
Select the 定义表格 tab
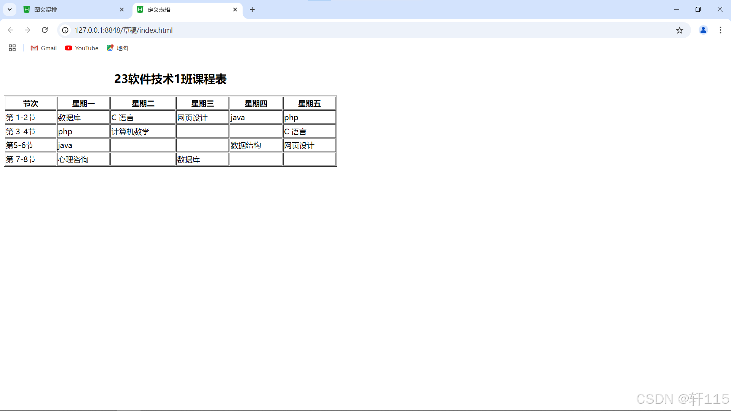click(183, 10)
